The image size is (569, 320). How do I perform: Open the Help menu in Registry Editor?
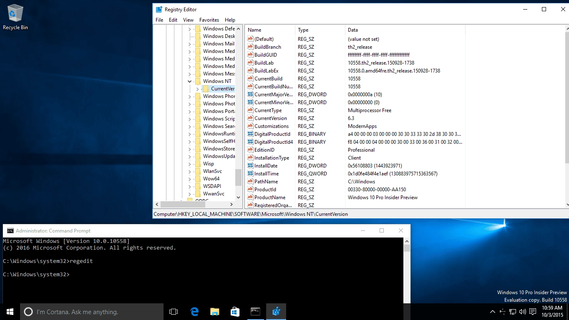[230, 20]
